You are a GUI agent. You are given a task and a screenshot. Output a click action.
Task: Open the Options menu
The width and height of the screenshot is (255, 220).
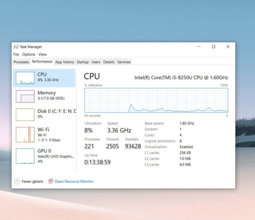[x=29, y=54]
